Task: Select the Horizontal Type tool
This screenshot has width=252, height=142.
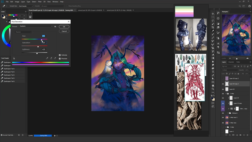Action: coord(213,72)
